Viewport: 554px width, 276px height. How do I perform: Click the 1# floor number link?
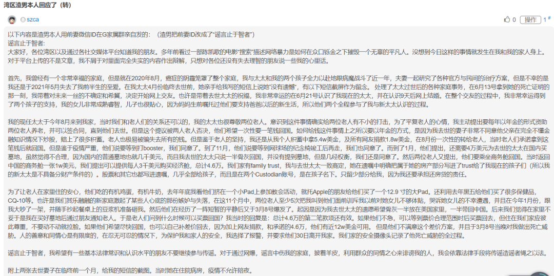point(547,19)
